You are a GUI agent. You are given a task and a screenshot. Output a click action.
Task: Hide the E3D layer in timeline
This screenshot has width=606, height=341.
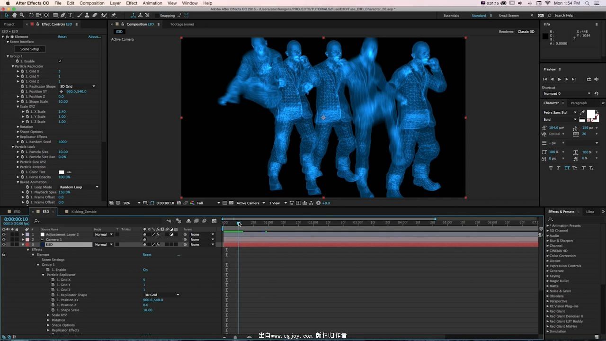4,245
